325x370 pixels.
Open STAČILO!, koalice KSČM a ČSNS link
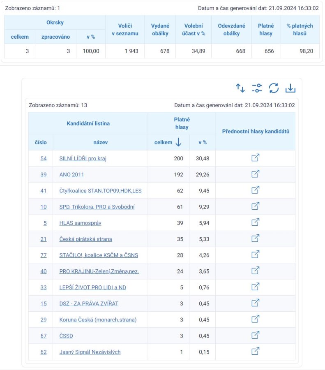pyautogui.click(x=99, y=255)
